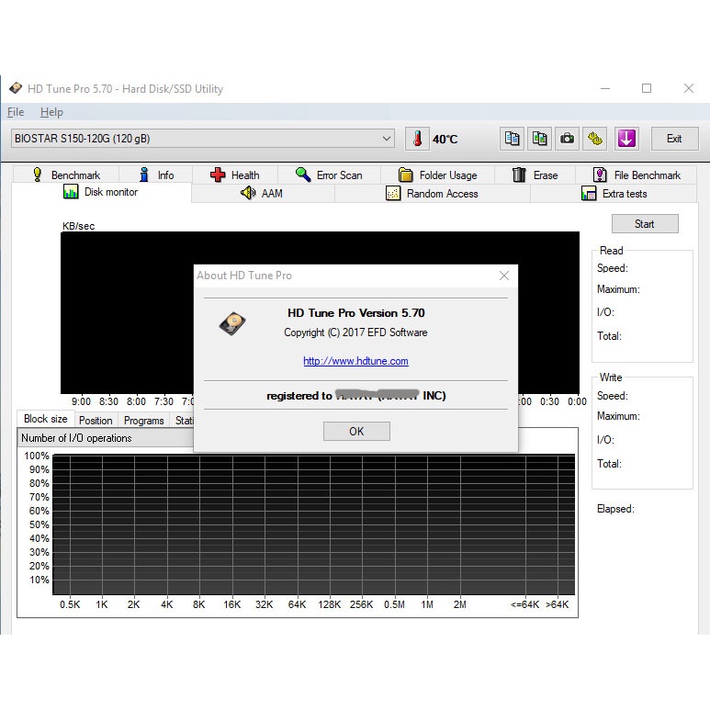Click the copy screenshot to clipboard icon
The height and width of the screenshot is (710, 710).
[540, 139]
